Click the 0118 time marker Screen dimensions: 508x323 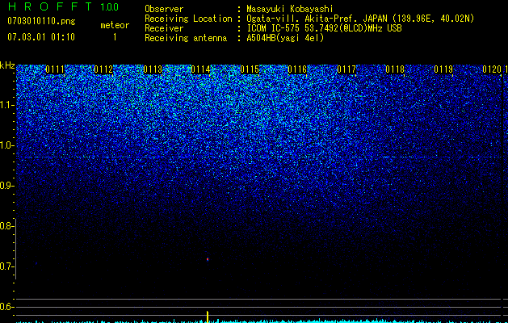(395, 69)
